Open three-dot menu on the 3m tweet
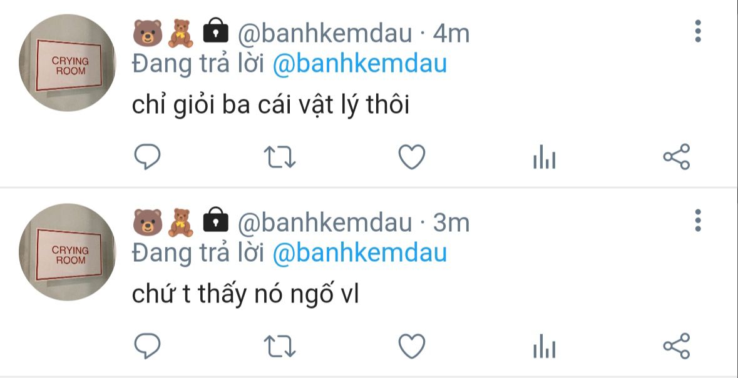Viewport: 738px width, 378px height. [697, 221]
